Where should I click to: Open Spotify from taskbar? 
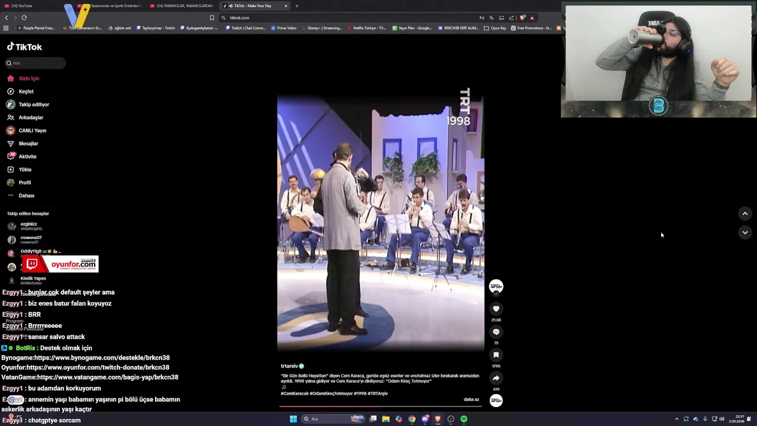(x=464, y=419)
